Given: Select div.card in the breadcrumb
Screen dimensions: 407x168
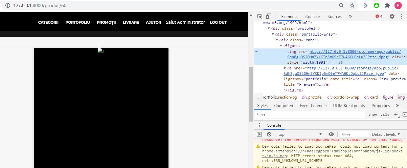Looking at the screenshot, I should 371,97.
